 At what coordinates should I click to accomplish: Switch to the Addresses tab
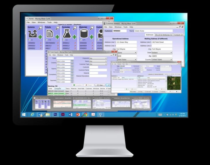point(150,35)
